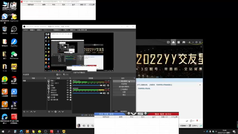238x134 pixels.
Task: Open the 场景集合(S) menu in OBS
Action: (x=57, y=30)
